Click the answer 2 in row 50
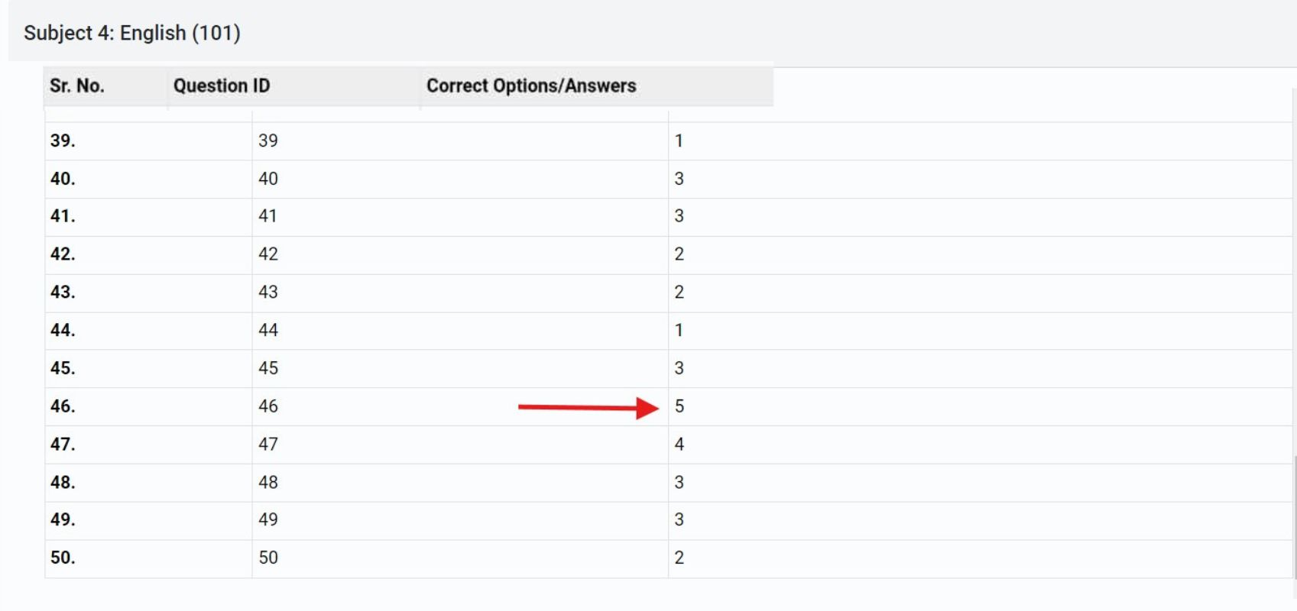Image resolution: width=1297 pixels, height=611 pixels. (679, 558)
